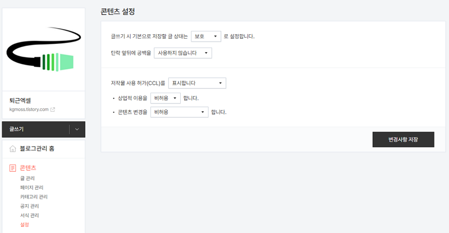The image size is (449, 233).
Task: Open 글 관리 submenu
Action: [27, 179]
